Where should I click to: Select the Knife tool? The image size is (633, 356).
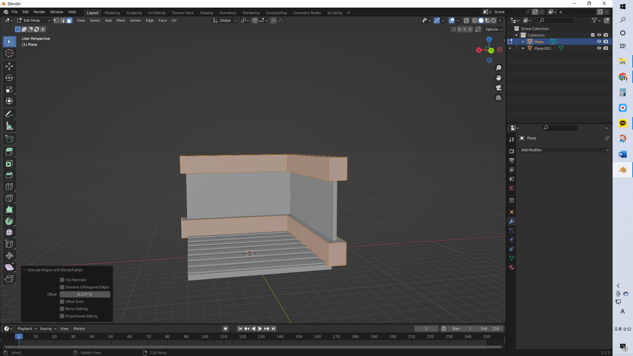tap(9, 198)
